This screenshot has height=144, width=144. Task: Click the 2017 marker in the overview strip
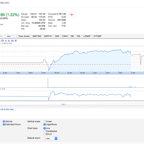[x=64, y=104]
